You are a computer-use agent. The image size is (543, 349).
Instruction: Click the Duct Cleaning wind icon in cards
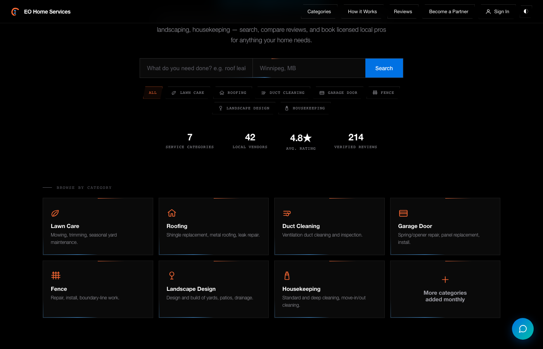pos(287,213)
